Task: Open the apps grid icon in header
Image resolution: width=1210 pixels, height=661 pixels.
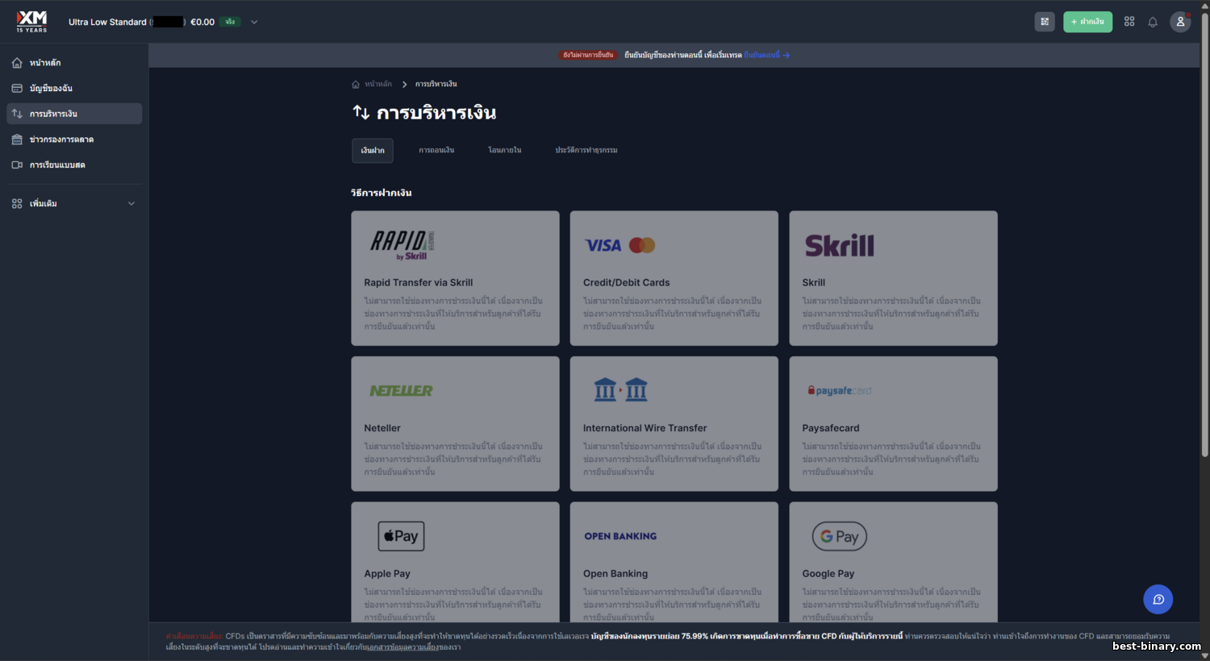Action: pyautogui.click(x=1129, y=22)
